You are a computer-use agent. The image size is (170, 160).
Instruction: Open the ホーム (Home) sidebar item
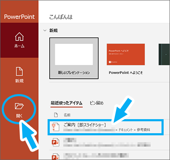point(19,40)
